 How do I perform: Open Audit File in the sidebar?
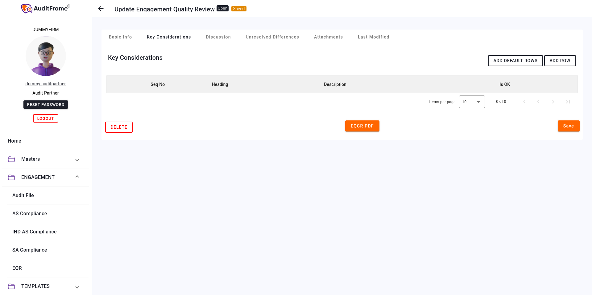click(23, 196)
